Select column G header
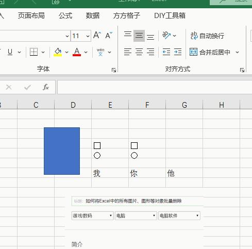Screen dimensions: 252x249 184,105
